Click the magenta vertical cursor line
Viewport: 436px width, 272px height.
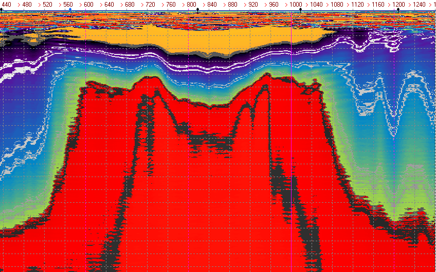[x=292, y=154]
